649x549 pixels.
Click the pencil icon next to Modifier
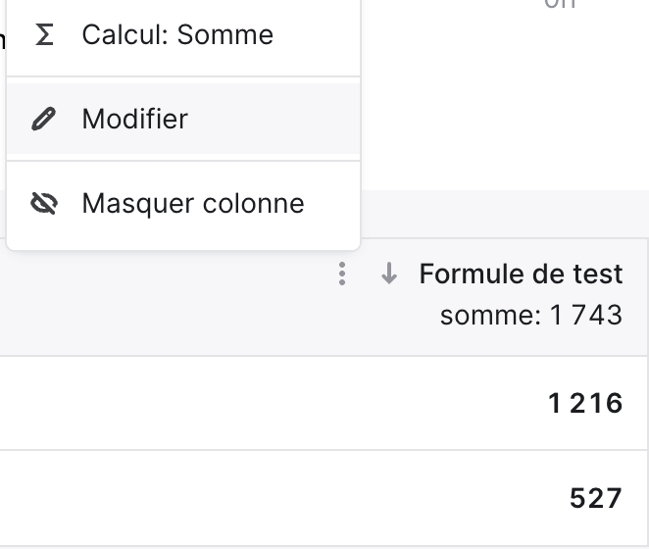(44, 119)
